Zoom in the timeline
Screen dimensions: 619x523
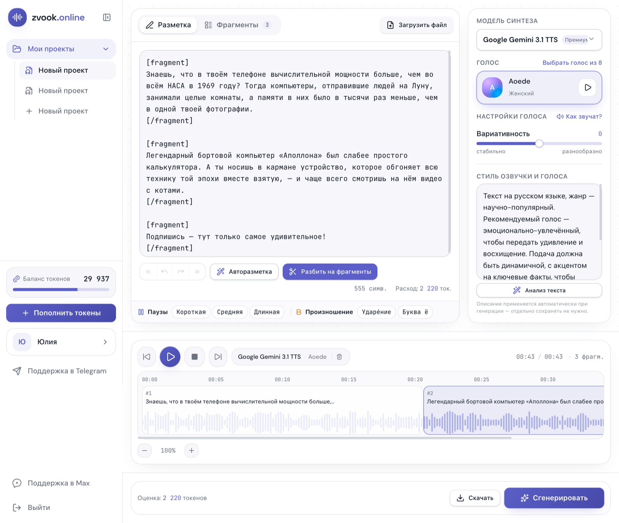pos(192,451)
